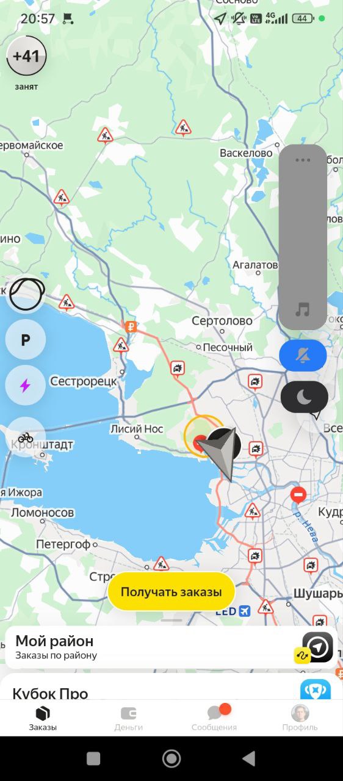Expand the three-dots side panel menu

pyautogui.click(x=303, y=160)
